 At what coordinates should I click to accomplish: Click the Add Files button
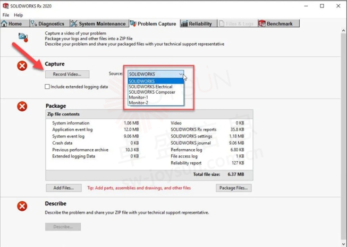[x=64, y=188]
